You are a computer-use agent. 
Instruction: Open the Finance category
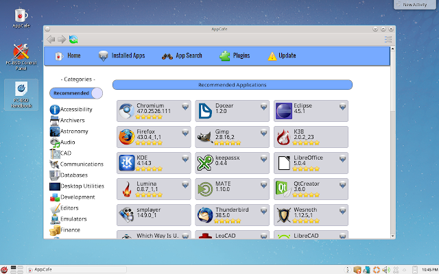pos(65,230)
